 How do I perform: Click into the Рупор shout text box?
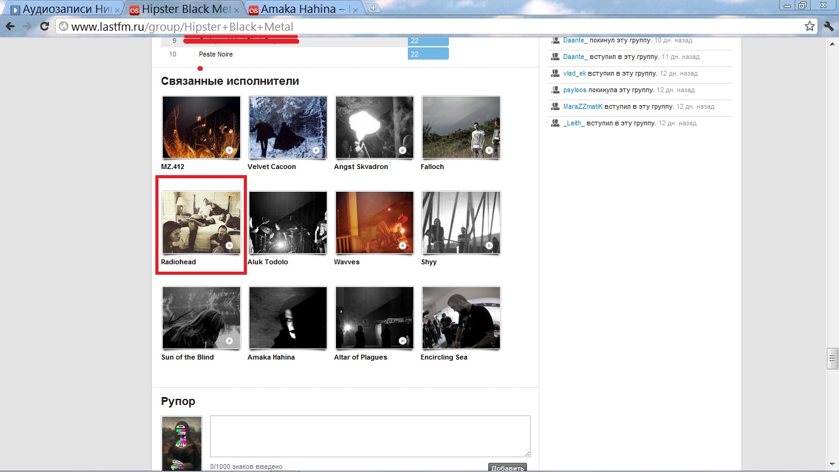click(370, 436)
